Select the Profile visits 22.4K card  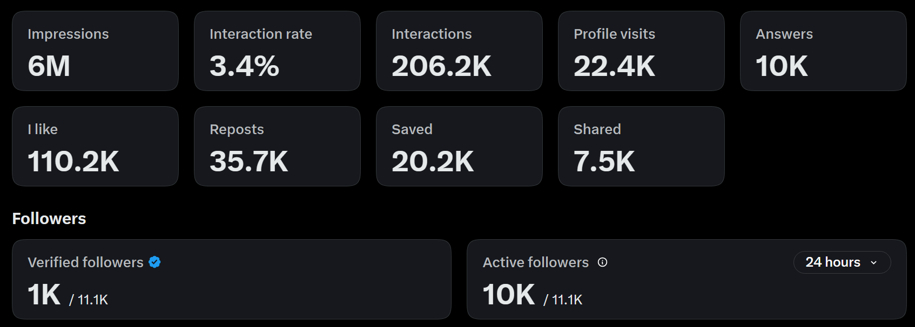click(641, 51)
